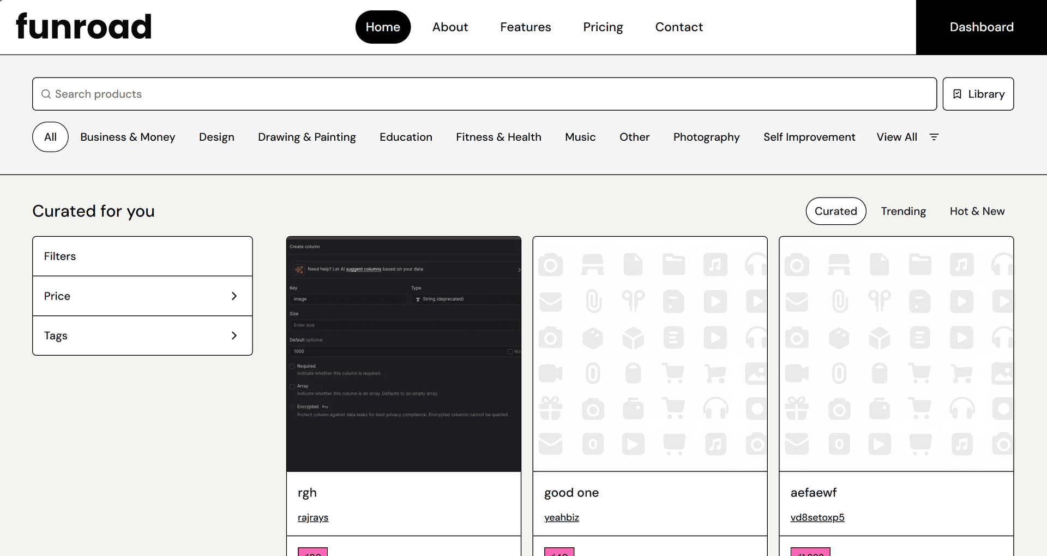Click the aefaewf product title
Viewport: 1047px width, 556px height.
coord(814,493)
